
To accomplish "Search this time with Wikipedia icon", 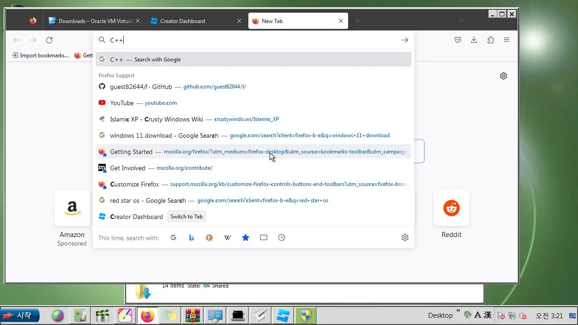I will click(x=228, y=237).
